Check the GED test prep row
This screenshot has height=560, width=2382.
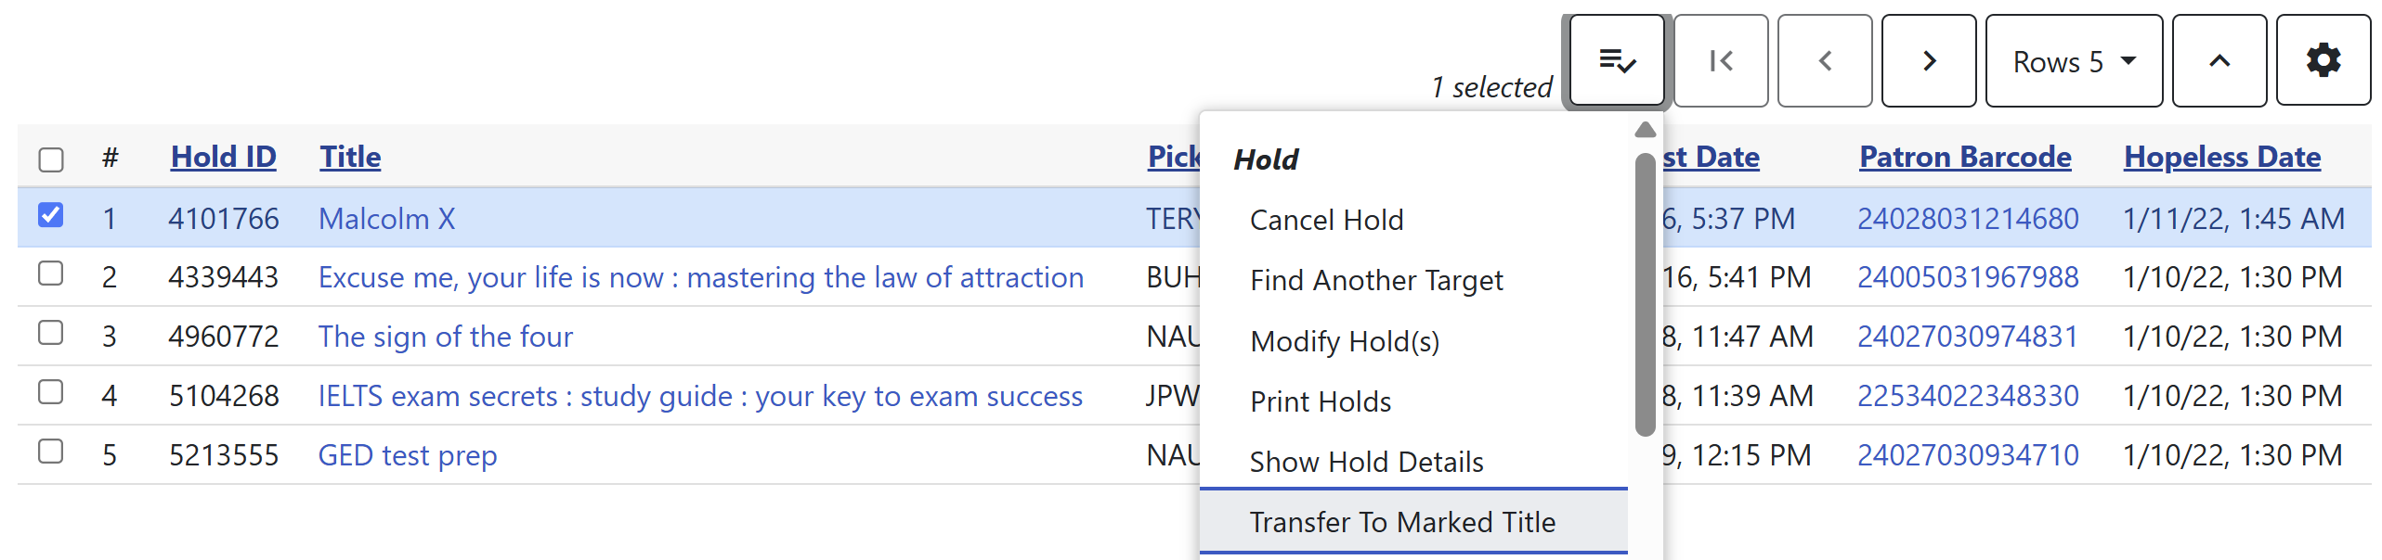(51, 452)
